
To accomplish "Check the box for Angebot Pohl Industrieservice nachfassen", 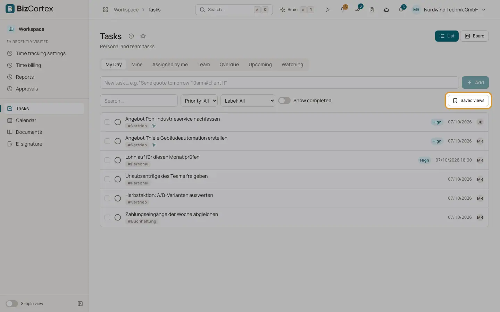I will 107,122.
